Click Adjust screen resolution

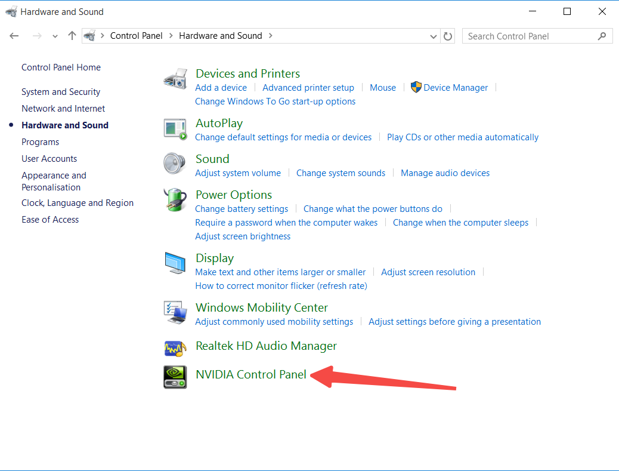[428, 272]
